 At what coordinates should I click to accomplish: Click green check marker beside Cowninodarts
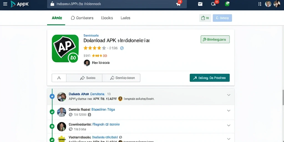click(x=52, y=126)
